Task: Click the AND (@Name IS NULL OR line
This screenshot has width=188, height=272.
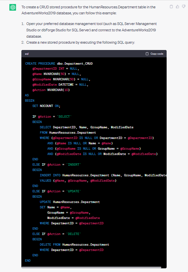Action: click(x=80, y=143)
